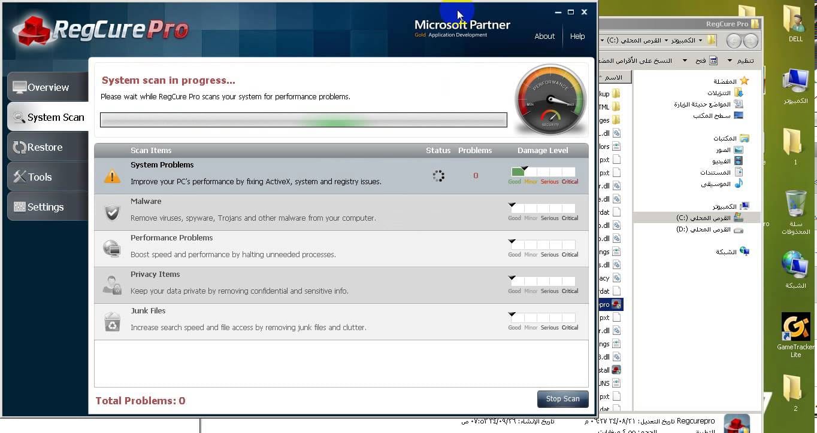Click the Total Problems: 0 text
The width and height of the screenshot is (817, 433).
(x=141, y=401)
